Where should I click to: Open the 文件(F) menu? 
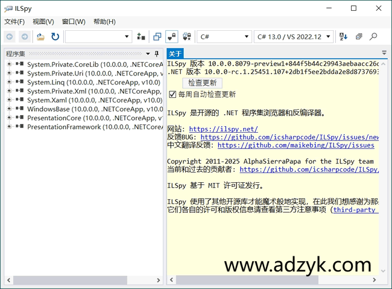14,22
